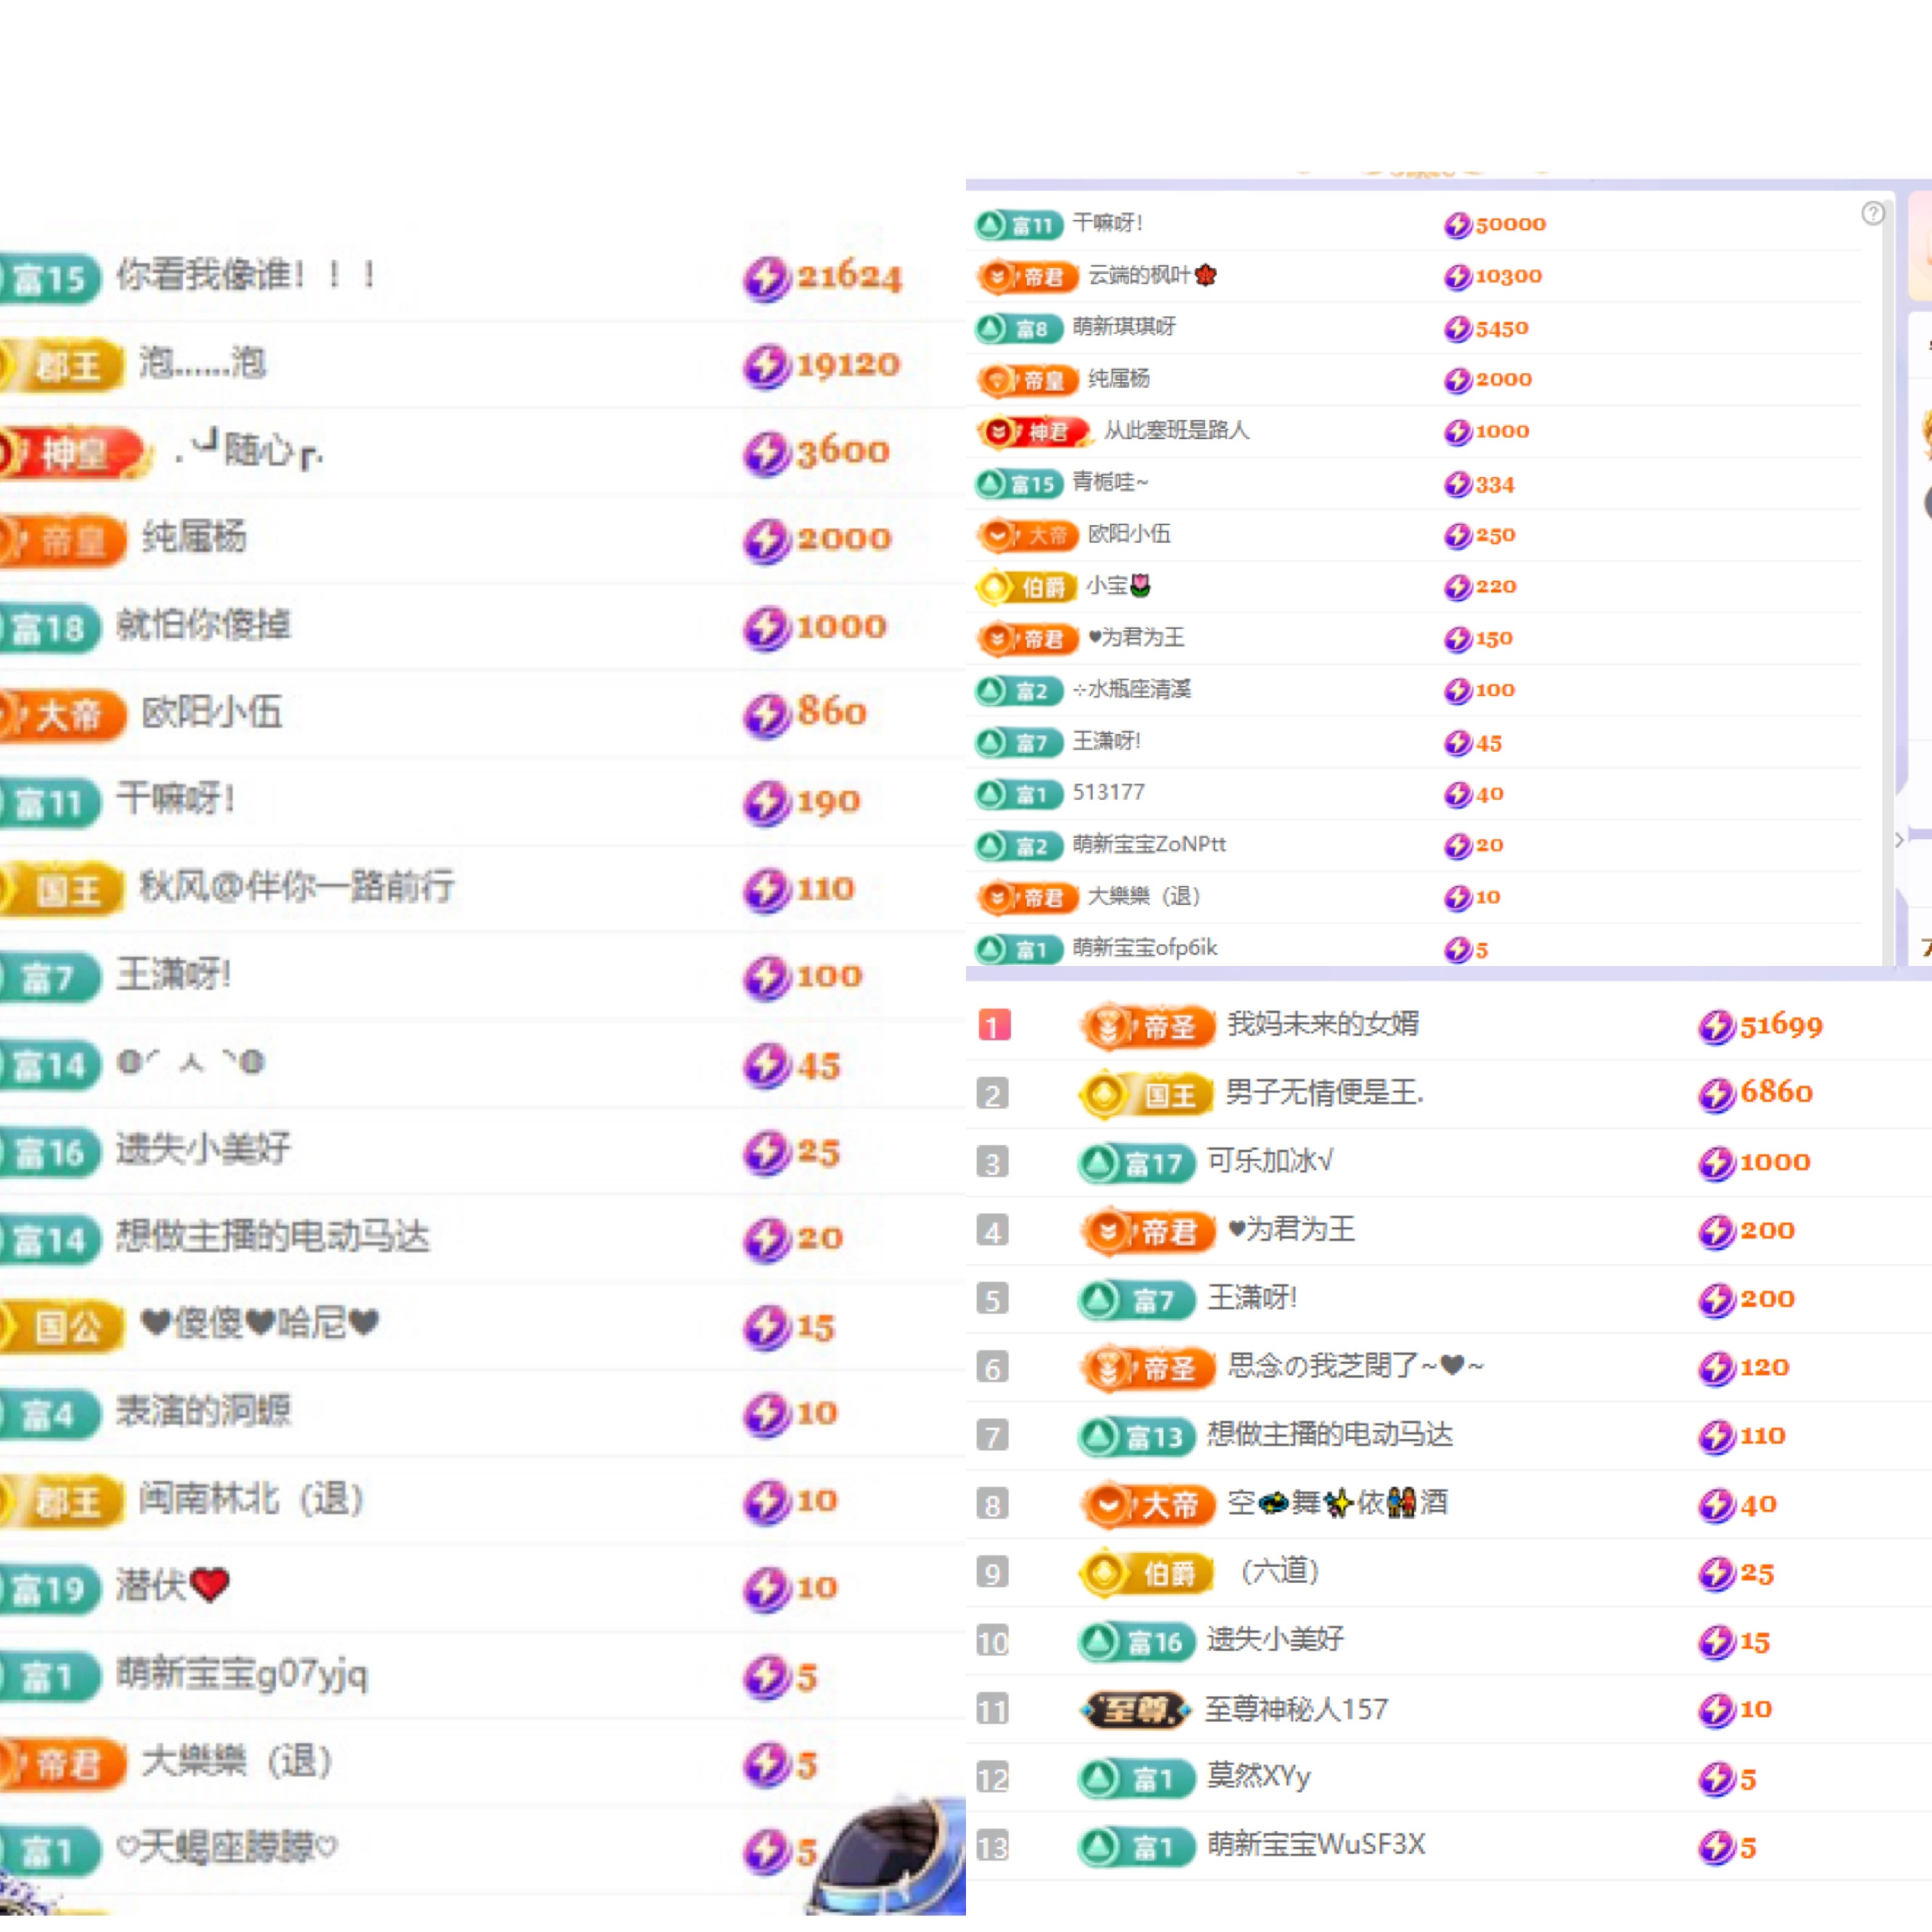Click the username 水瓶座清溪
The width and height of the screenshot is (1932, 1932).
coord(1132,690)
